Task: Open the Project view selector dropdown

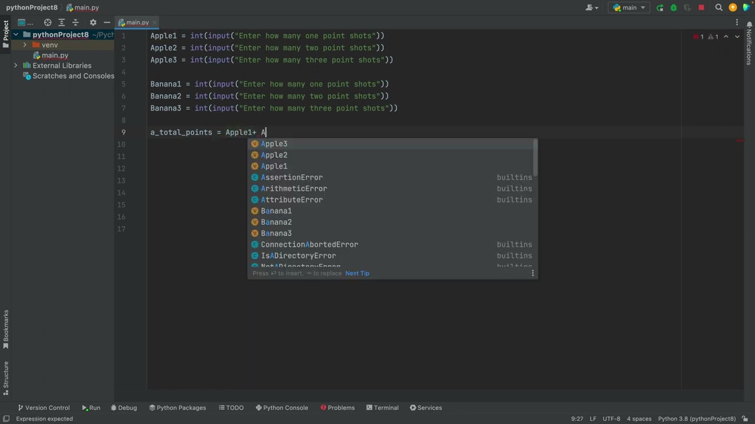Action: 25,22
